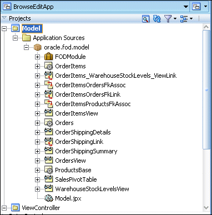The width and height of the screenshot is (212, 215).
Task: Collapse the Application Sources folder
Action: pos(15,38)
